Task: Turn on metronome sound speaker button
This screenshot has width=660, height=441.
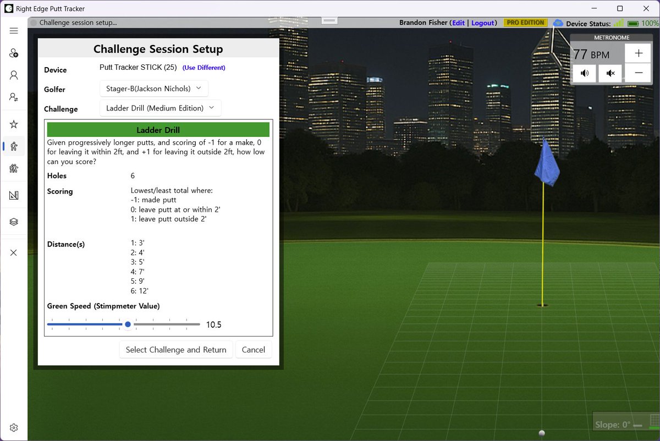Action: 584,73
